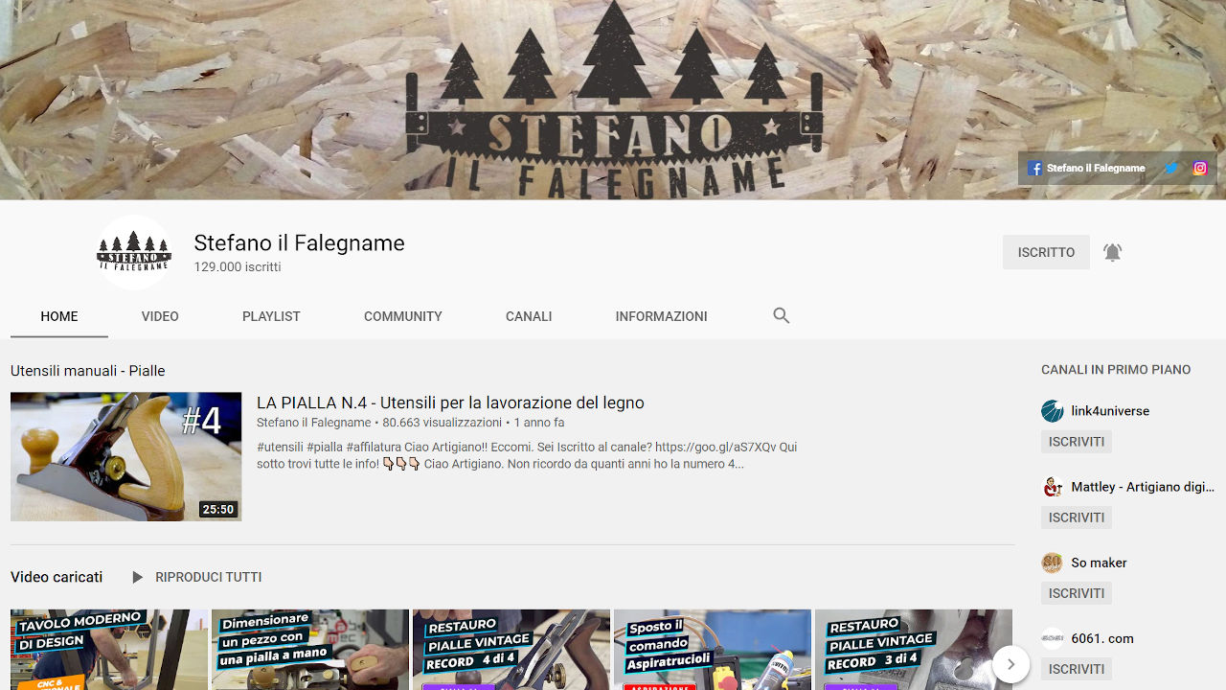Click the ISCRITTO subscription button
Screen dimensions: 1226x690
click(1046, 252)
